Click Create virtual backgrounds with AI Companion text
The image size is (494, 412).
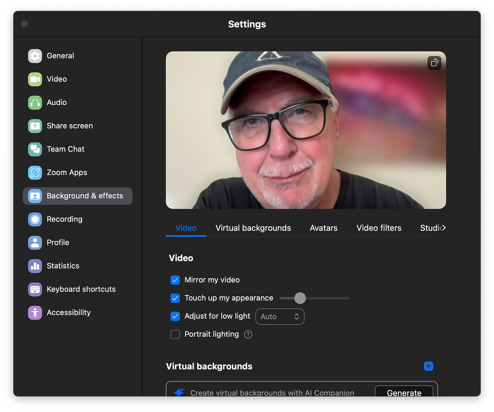point(272,393)
